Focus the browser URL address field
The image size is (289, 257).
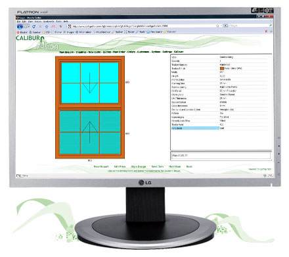143,26
